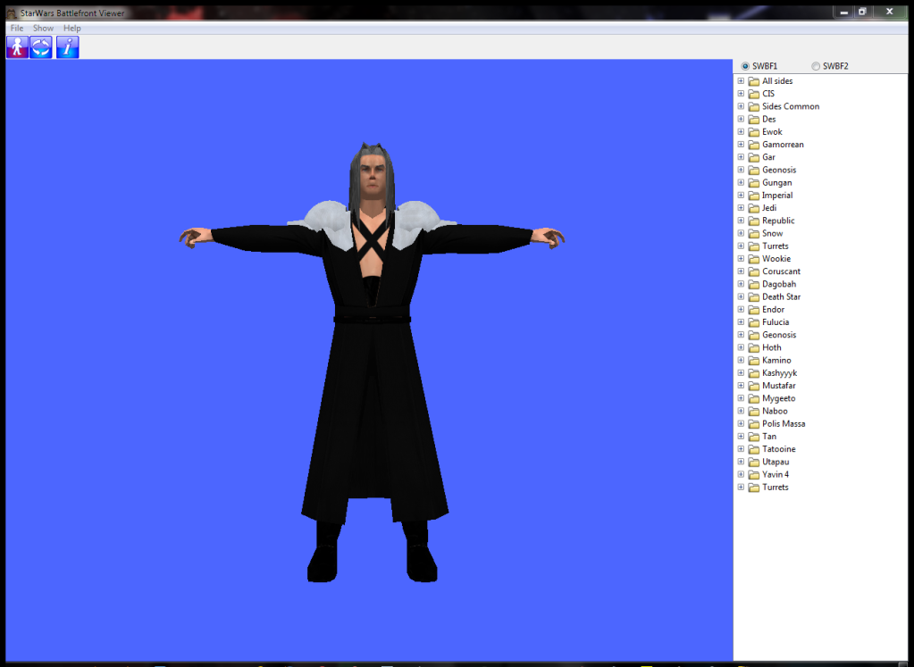Screen dimensions: 914x667
Task: Click the Endor folder icon
Action: [754, 310]
